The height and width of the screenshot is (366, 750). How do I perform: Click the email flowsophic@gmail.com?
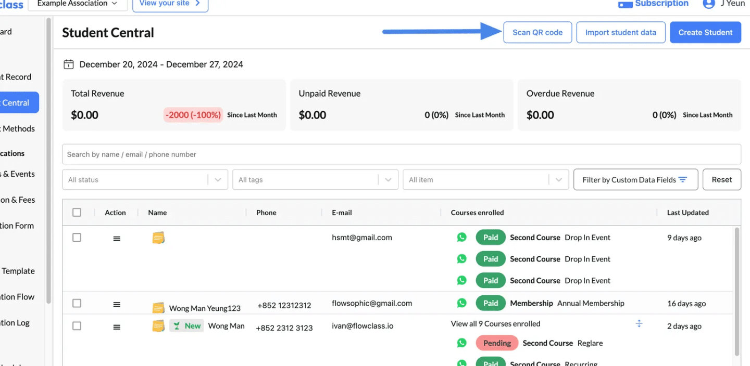click(x=372, y=303)
